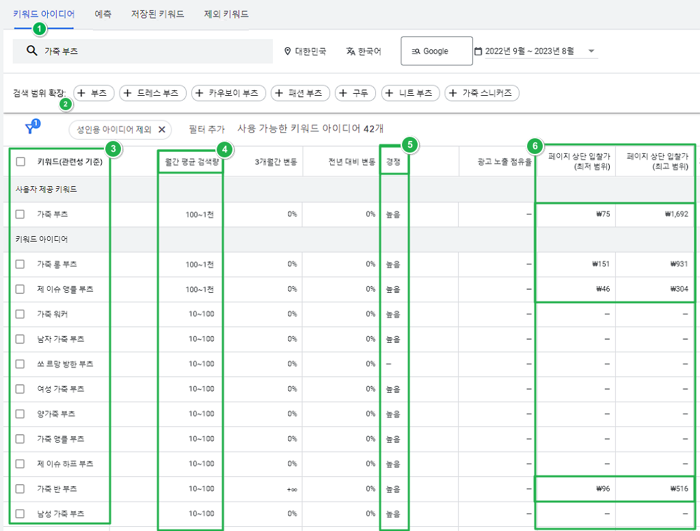Image resolution: width=700 pixels, height=531 pixels.
Task: Open the Google search network dropdown
Action: coord(436,51)
